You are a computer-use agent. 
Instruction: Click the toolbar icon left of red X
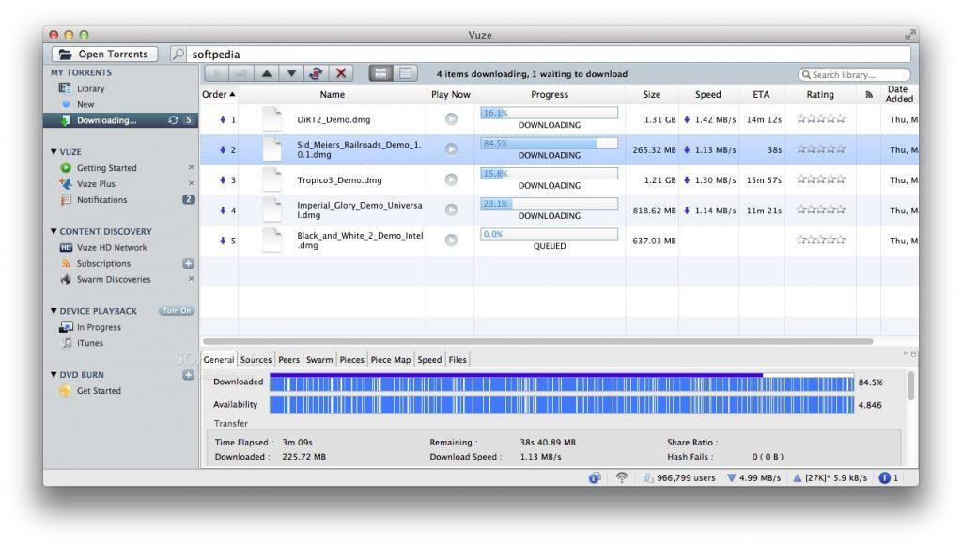(x=316, y=73)
